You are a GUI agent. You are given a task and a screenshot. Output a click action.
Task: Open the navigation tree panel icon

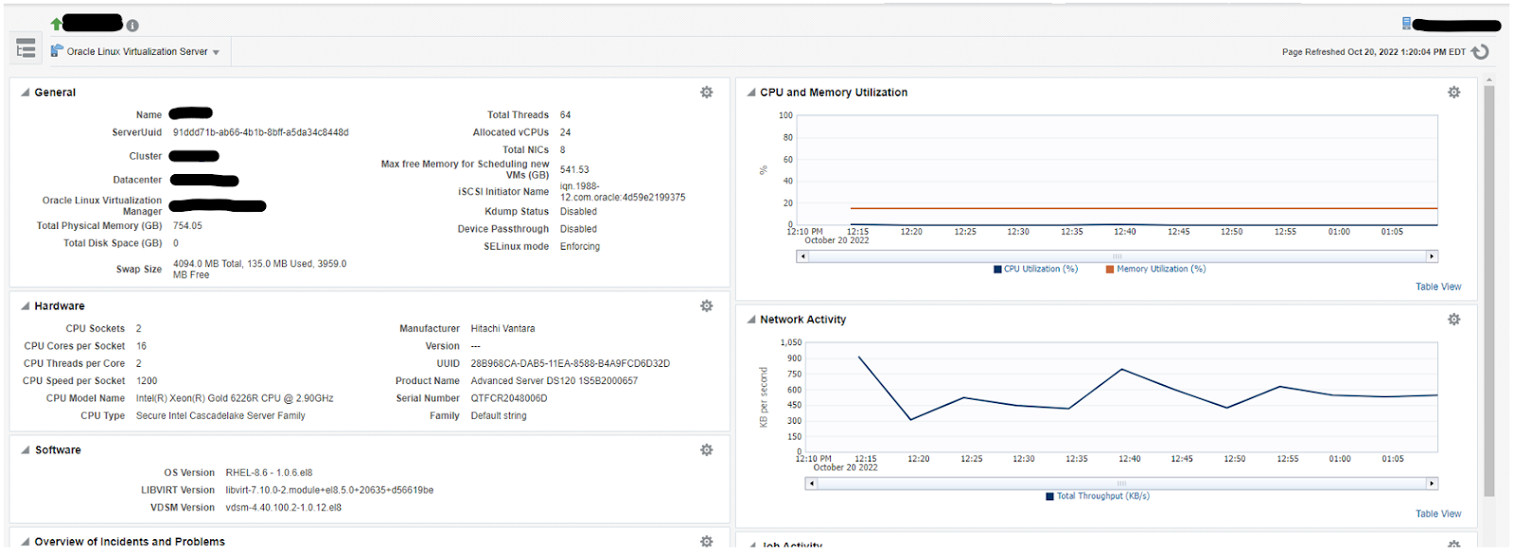(x=26, y=48)
